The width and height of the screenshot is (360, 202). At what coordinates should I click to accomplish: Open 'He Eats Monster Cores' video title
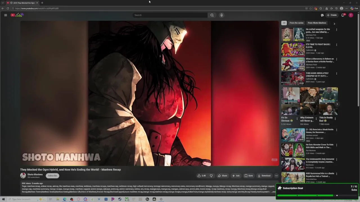coord(319,146)
